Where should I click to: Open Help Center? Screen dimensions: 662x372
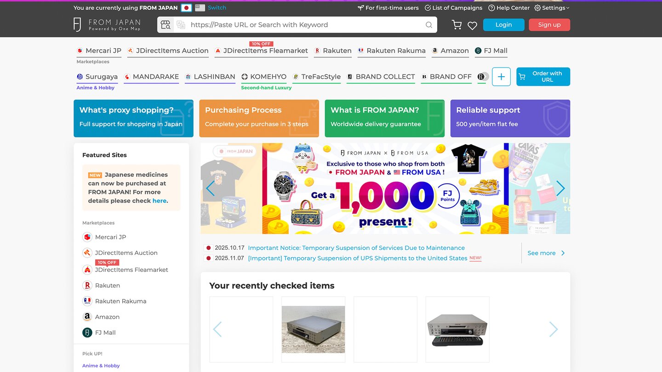click(509, 8)
